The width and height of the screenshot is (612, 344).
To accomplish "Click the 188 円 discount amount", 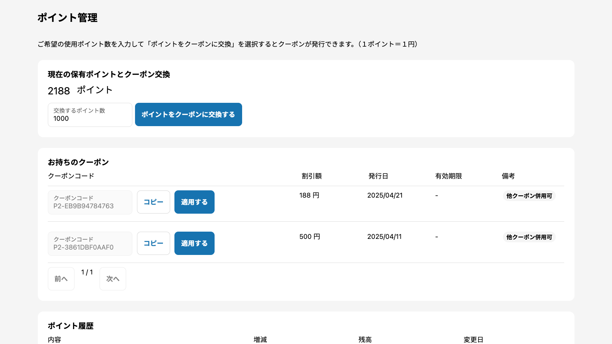I will point(309,195).
